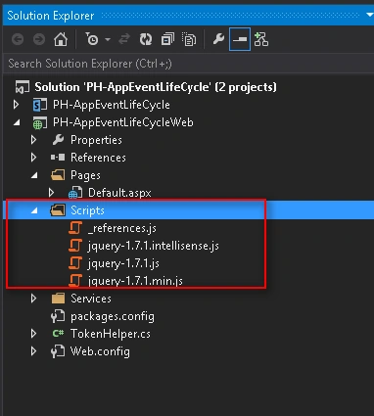Collapse the Scripts folder
This screenshot has width=374, height=416.
click(x=34, y=211)
